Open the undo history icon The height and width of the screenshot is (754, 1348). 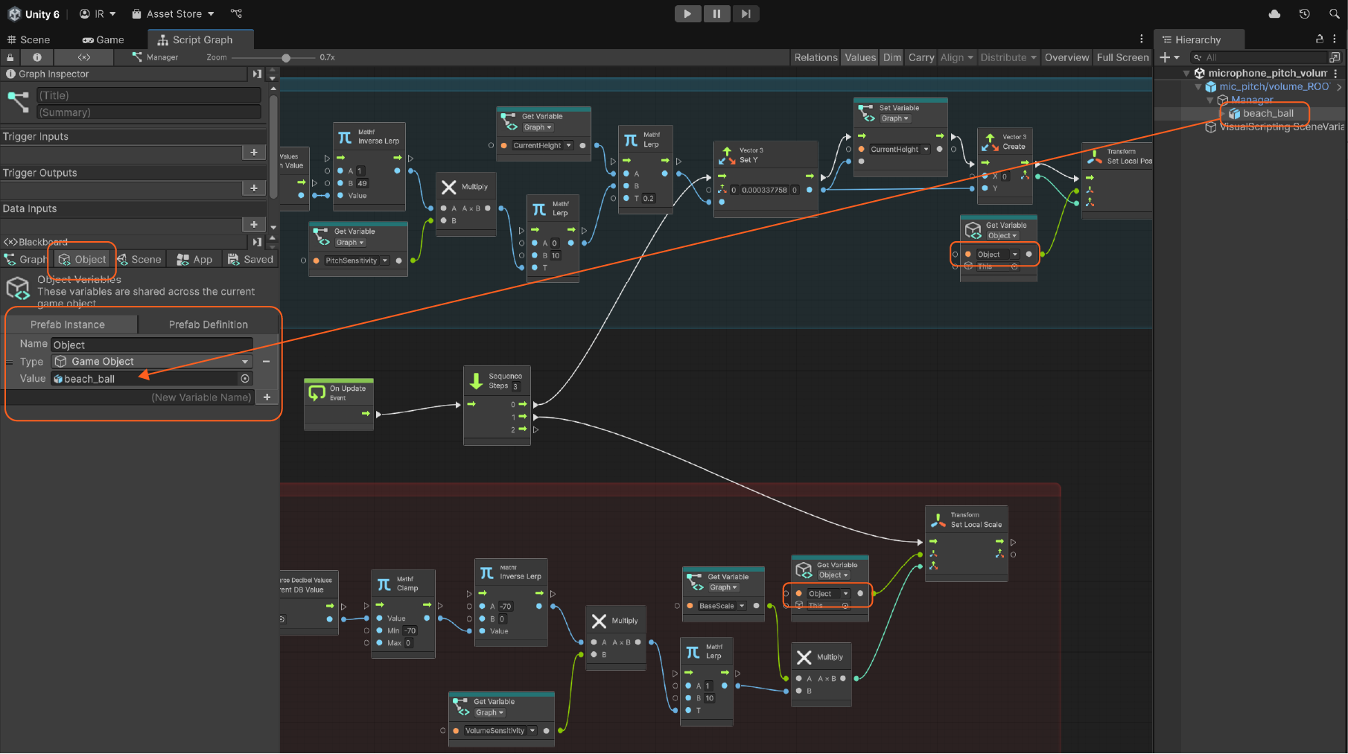click(x=1304, y=13)
